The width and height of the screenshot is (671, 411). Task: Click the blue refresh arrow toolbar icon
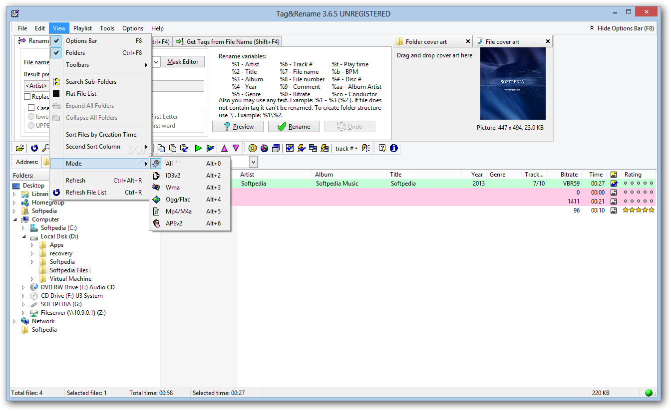click(34, 148)
